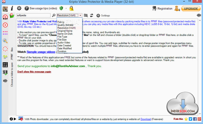Click the green stacked layers sidebar icon
The height and width of the screenshot is (124, 203).
click(x=5, y=57)
